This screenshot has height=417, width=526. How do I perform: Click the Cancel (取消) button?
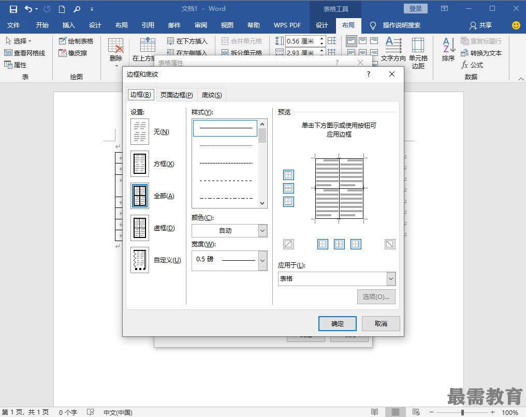(x=381, y=323)
